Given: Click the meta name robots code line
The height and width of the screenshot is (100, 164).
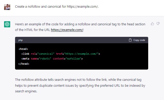Looking at the screenshot, I should coord(52,59).
